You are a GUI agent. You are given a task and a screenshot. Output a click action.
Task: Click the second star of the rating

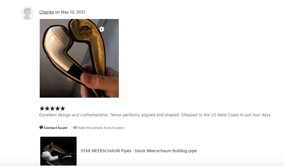click(47, 109)
